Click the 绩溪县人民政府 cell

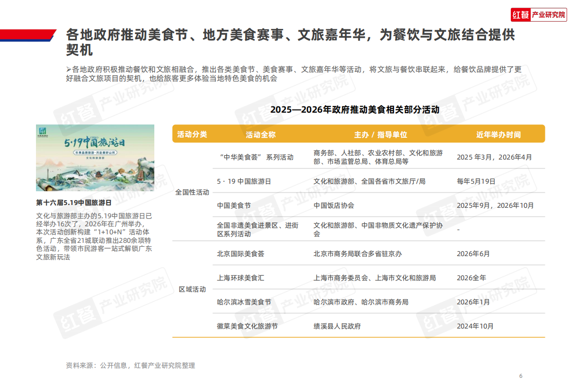pyautogui.click(x=337, y=326)
